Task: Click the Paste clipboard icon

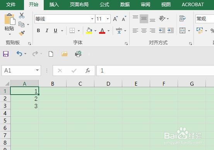Action: point(10,19)
